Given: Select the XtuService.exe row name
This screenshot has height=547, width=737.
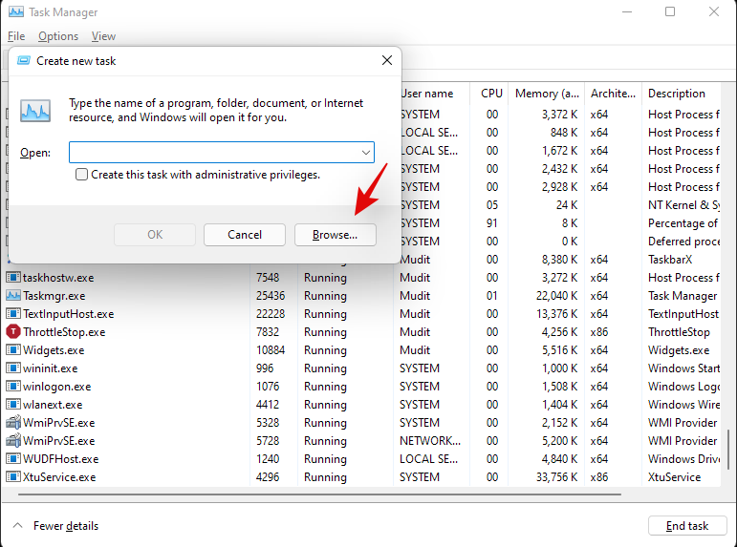Looking at the screenshot, I should coord(59,477).
